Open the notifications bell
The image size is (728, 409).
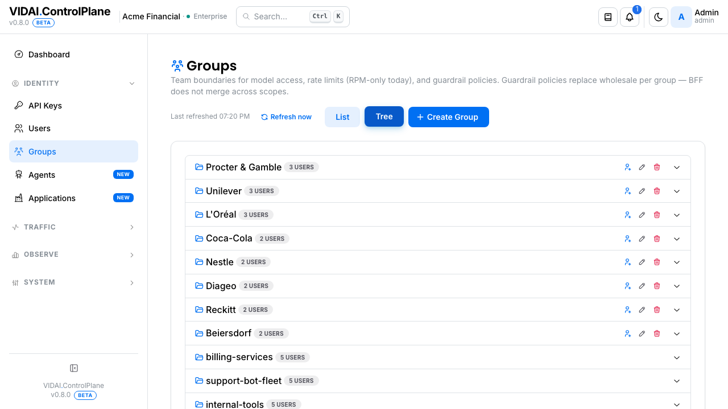(630, 17)
